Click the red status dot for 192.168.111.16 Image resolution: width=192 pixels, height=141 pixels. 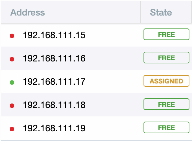coord(12,59)
